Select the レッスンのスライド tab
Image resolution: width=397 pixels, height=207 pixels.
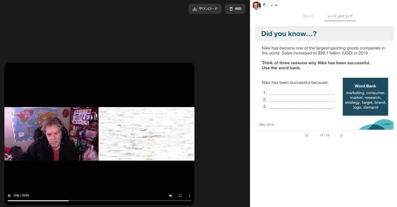340,16
